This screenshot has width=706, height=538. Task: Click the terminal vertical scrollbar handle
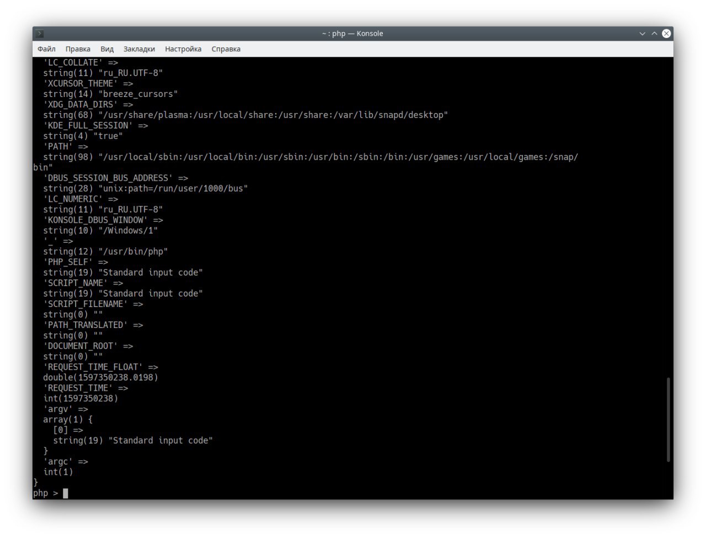tap(668, 419)
